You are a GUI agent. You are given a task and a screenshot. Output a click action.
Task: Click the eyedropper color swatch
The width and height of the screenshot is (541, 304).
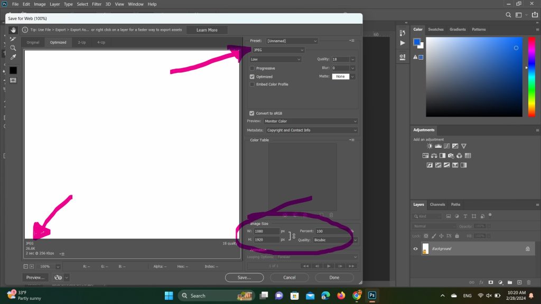pyautogui.click(x=13, y=70)
